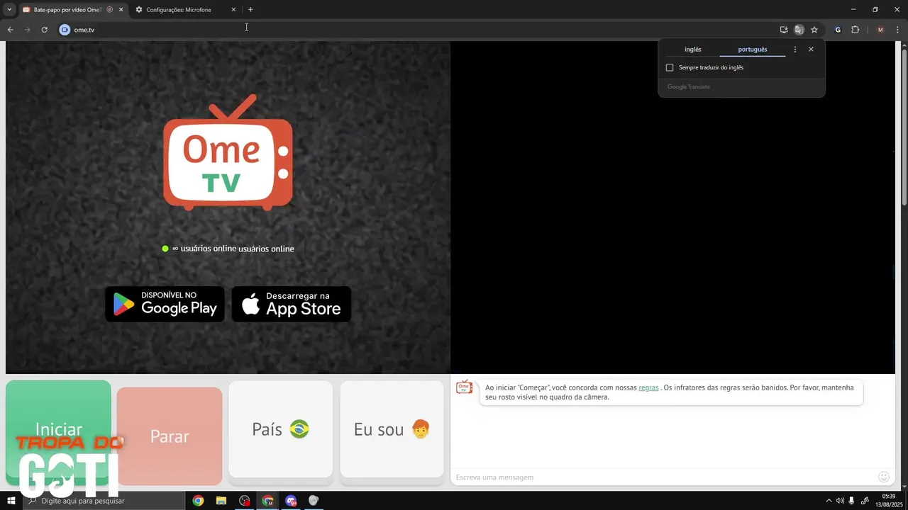Open the tab search dropdown arrow
Image resolution: width=908 pixels, height=510 pixels.
pyautogui.click(x=9, y=9)
